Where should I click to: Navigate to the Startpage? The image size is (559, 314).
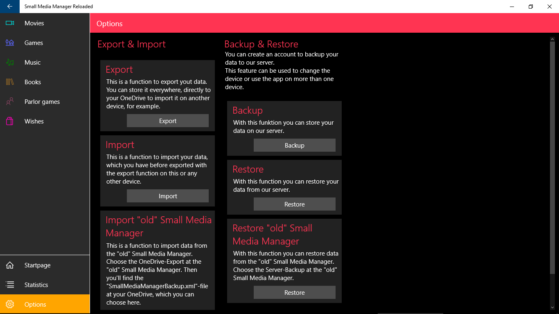[45, 265]
